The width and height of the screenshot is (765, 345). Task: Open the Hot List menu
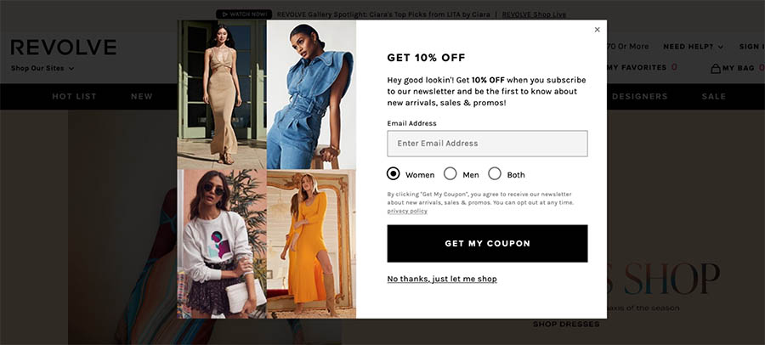point(74,97)
